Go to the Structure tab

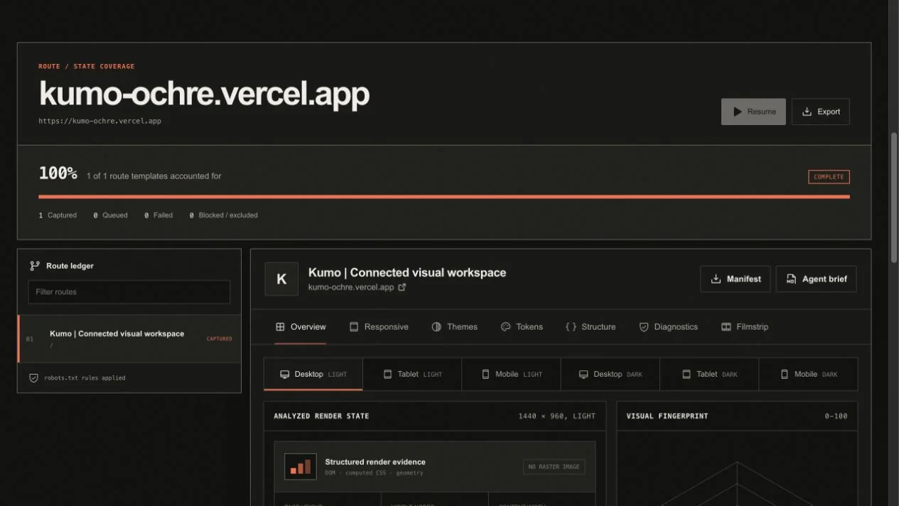click(x=591, y=327)
